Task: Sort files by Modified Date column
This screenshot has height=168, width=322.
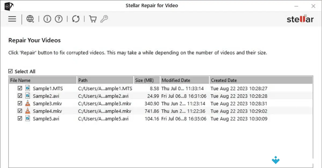Action: (176, 80)
